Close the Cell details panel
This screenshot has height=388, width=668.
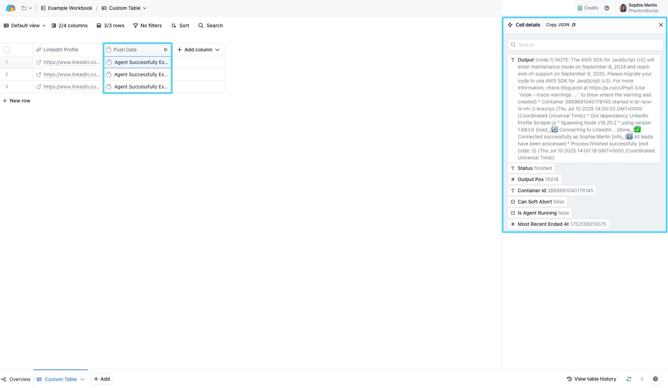coord(661,25)
